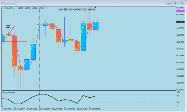This screenshot has height=112, width=187.
Task: Click the 1.17360 price scale value
Action: point(180,15)
